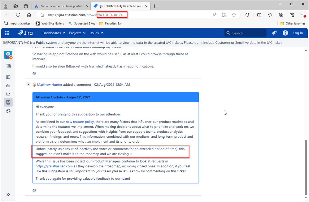This screenshot has height=202, width=309.
Task: Add reaction to first comment
Action: point(34,74)
